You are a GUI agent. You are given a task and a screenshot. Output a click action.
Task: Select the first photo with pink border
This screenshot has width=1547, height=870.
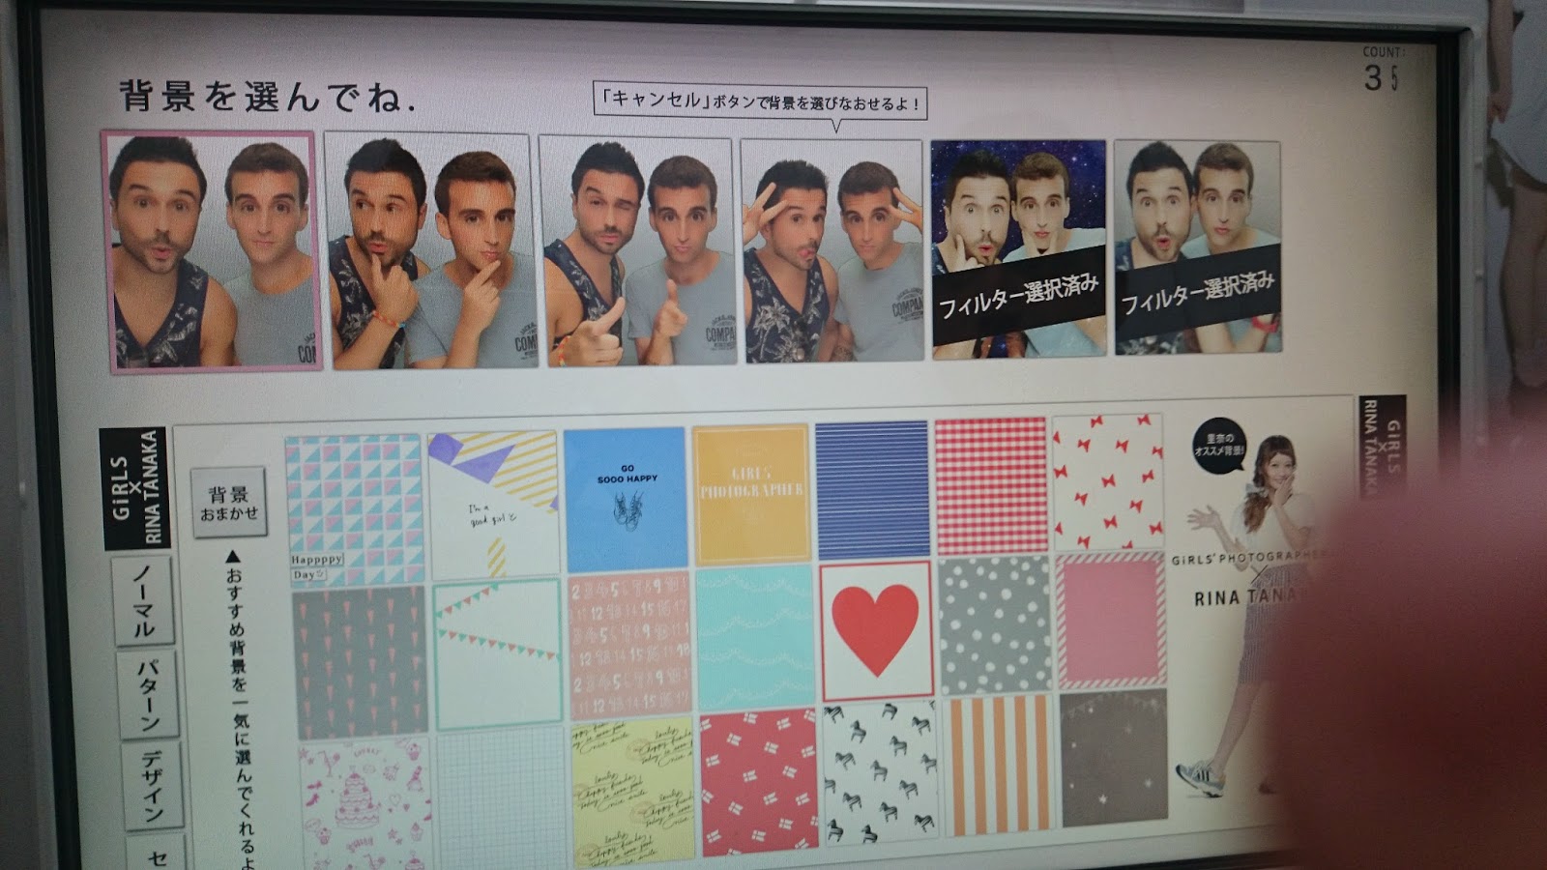click(213, 251)
